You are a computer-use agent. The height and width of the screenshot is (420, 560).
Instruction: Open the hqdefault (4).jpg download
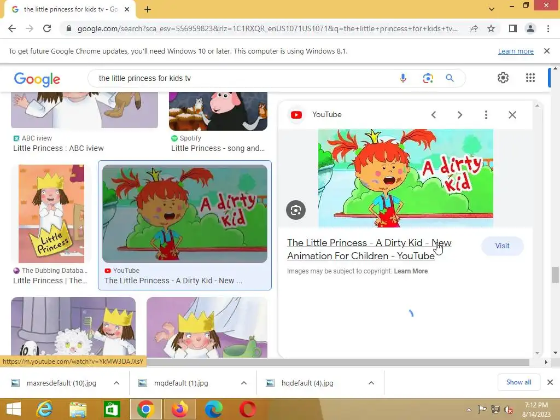307,383
